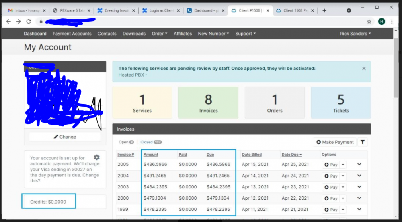Sort invoices by Date Billed
Image resolution: width=402 pixels, height=222 pixels.
(x=252, y=155)
